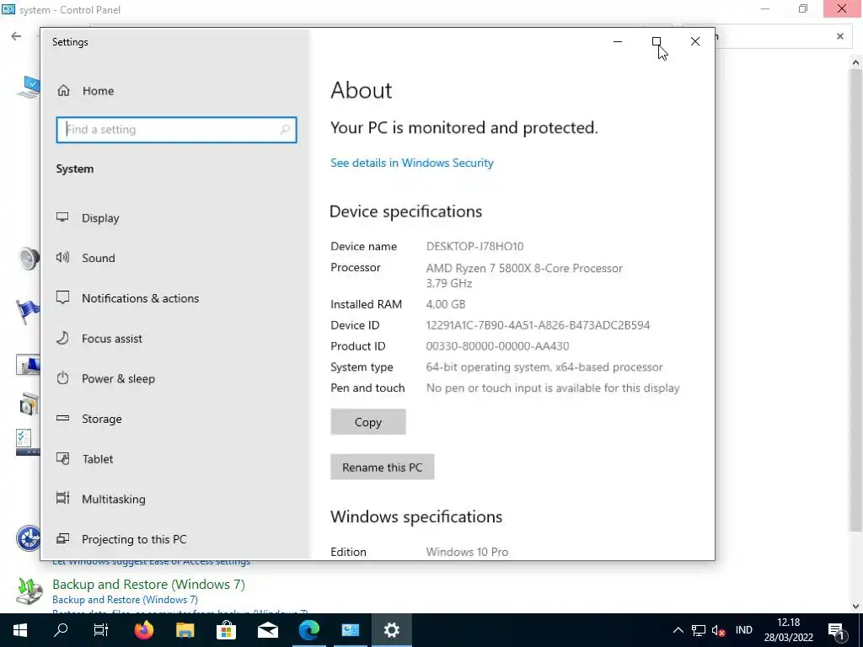This screenshot has height=647, width=863.
Task: Click the Edition value Windows 10 Pro
Action: click(x=467, y=552)
